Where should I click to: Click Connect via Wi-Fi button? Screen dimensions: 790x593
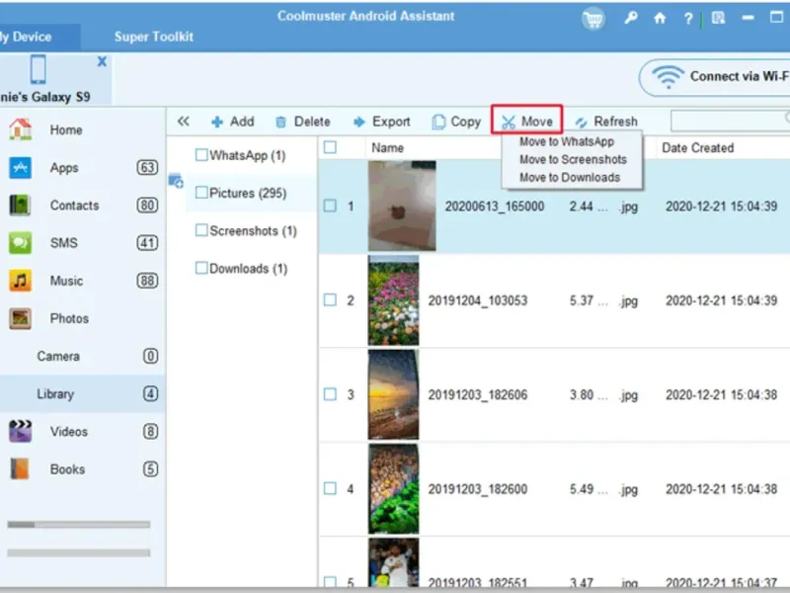714,77
